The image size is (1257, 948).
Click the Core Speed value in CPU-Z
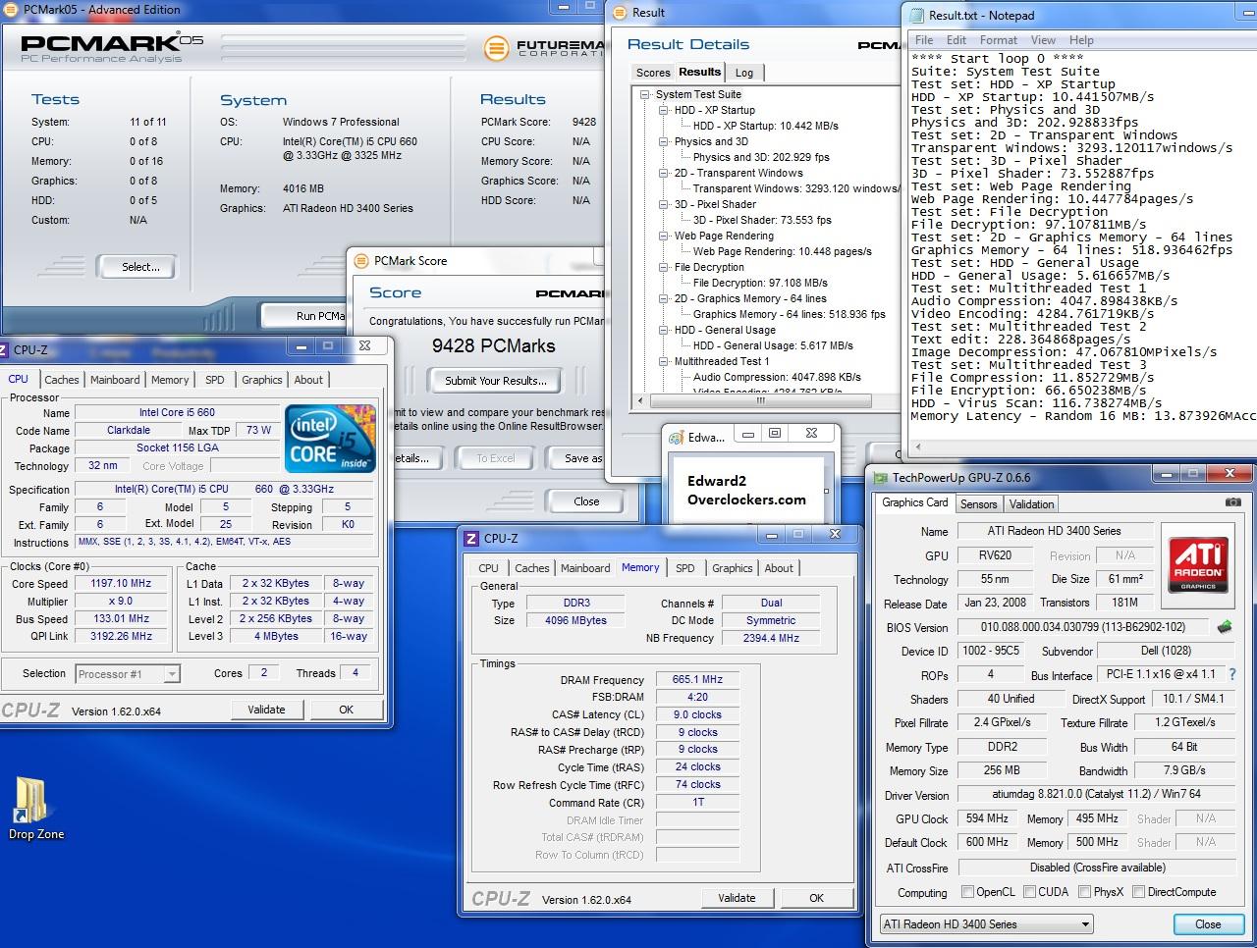[121, 583]
